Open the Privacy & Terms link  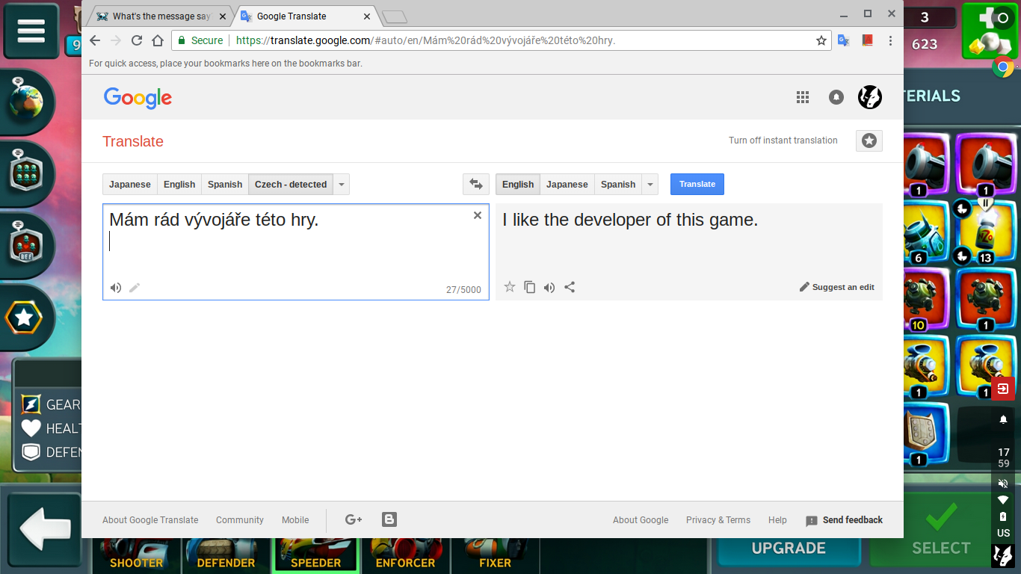pyautogui.click(x=718, y=520)
